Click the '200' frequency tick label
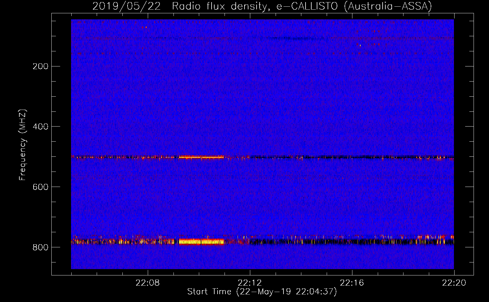Image resolution: width=489 pixels, height=302 pixels. tap(40, 66)
